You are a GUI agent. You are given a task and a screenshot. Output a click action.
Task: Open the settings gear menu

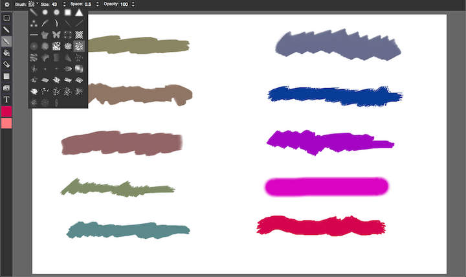click(x=7, y=5)
